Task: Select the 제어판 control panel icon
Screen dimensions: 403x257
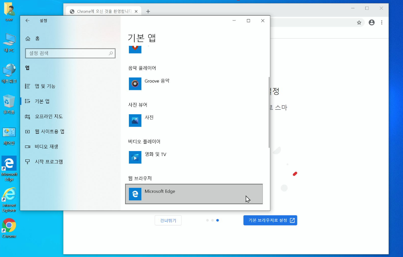Action: (x=9, y=136)
